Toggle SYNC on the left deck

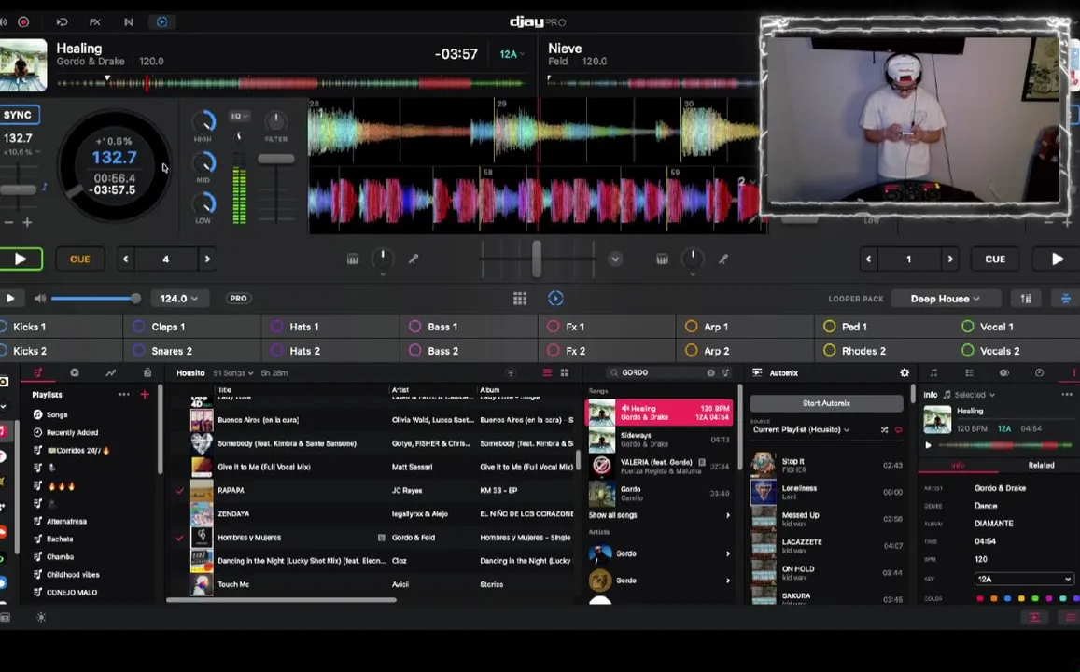[18, 115]
